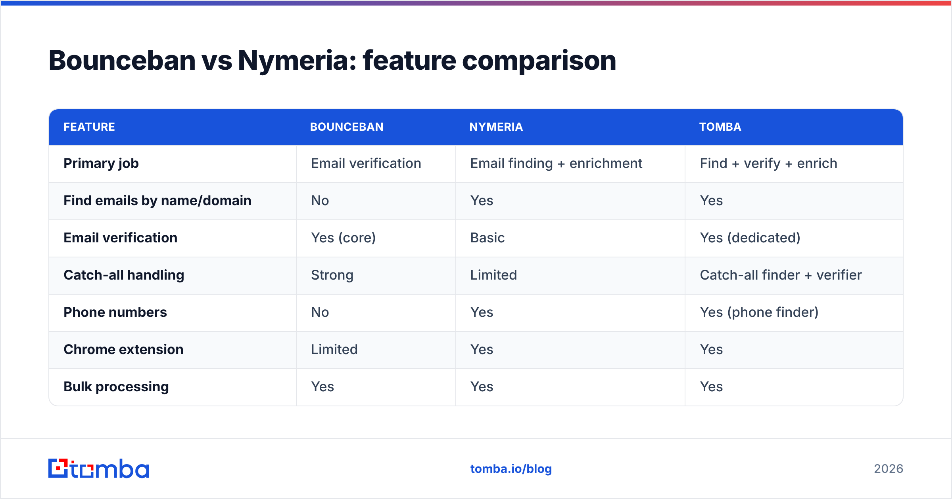Click the '2026' year in the footer
This screenshot has width=952, height=499.
pyautogui.click(x=889, y=469)
